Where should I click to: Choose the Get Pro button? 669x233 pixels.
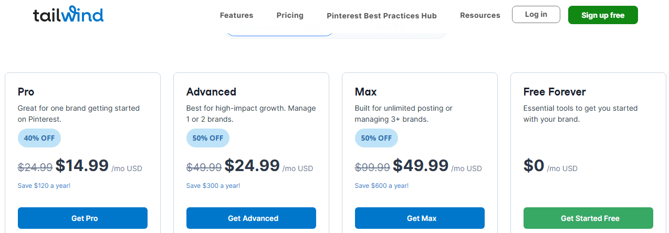(x=82, y=218)
